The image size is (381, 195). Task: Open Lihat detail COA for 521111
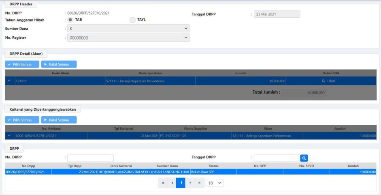tap(328, 81)
